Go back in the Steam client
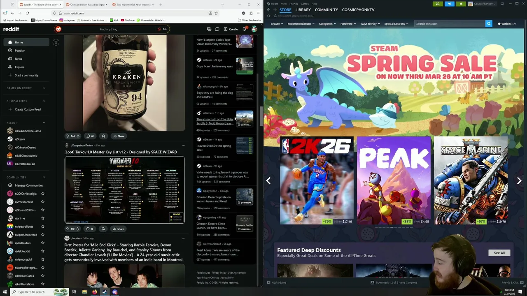The image size is (527, 296). [x=268, y=9]
